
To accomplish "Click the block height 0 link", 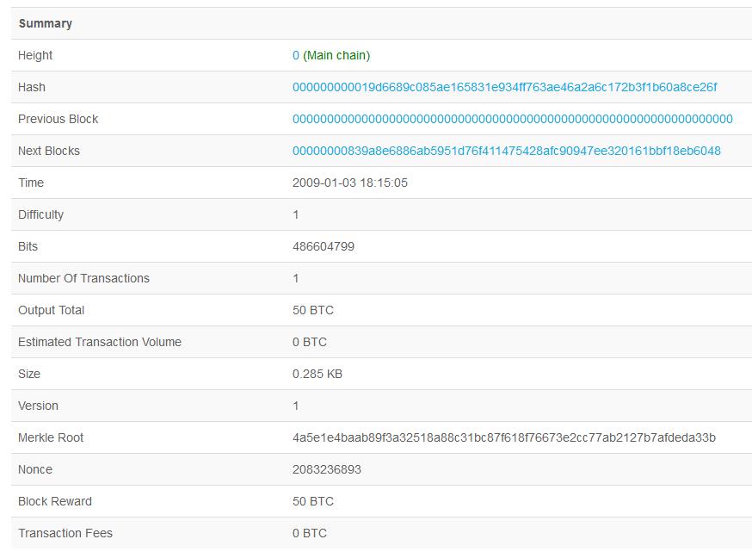I will tap(296, 55).
